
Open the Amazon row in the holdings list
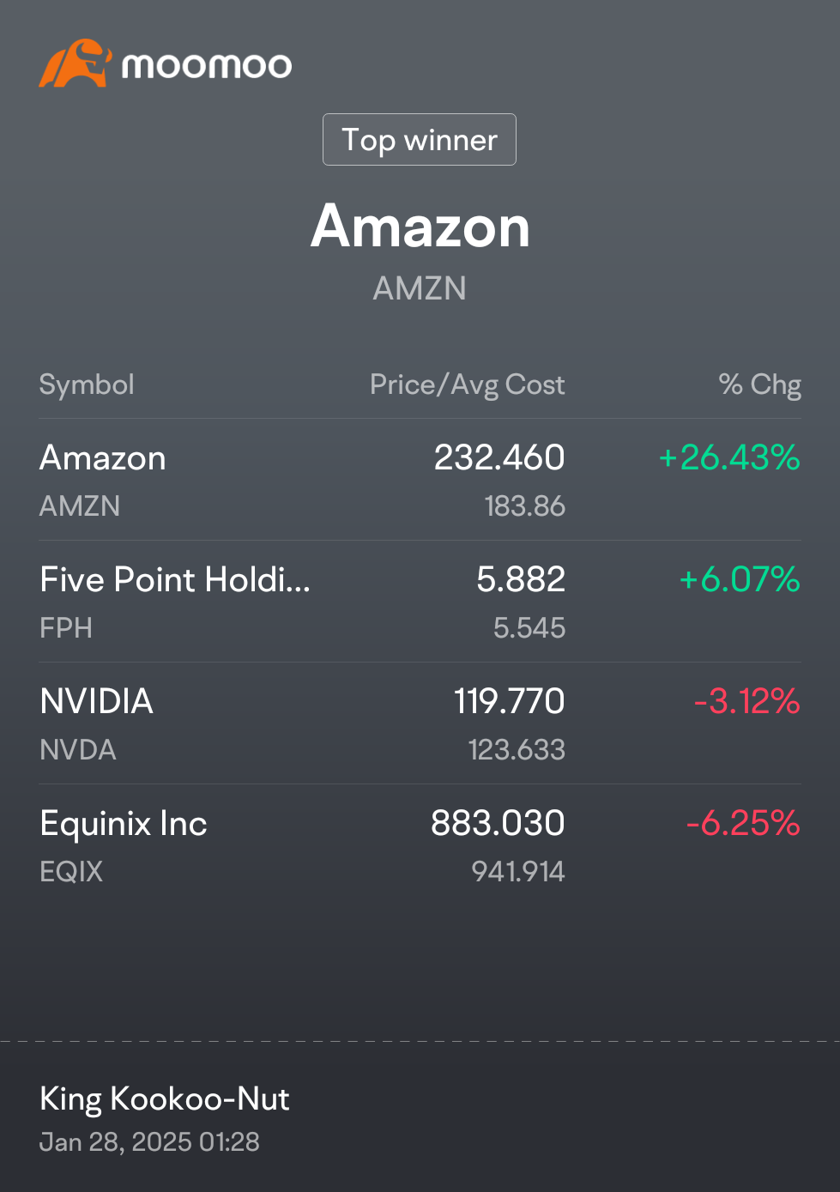point(420,480)
